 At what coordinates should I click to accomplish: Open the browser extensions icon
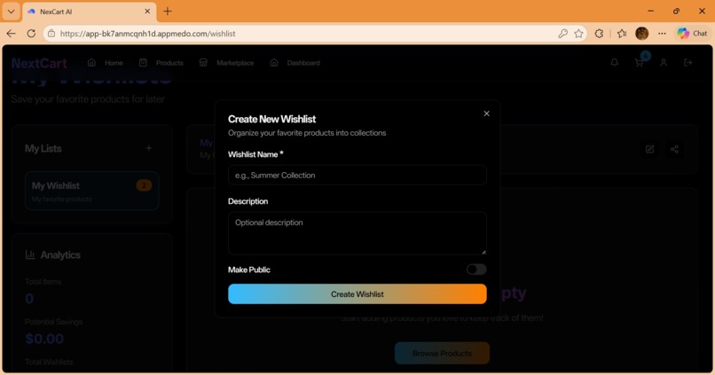599,34
